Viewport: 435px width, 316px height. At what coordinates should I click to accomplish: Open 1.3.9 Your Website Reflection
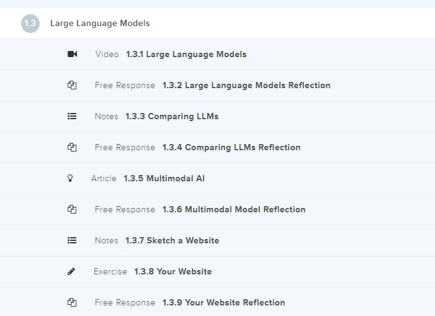[x=223, y=302]
